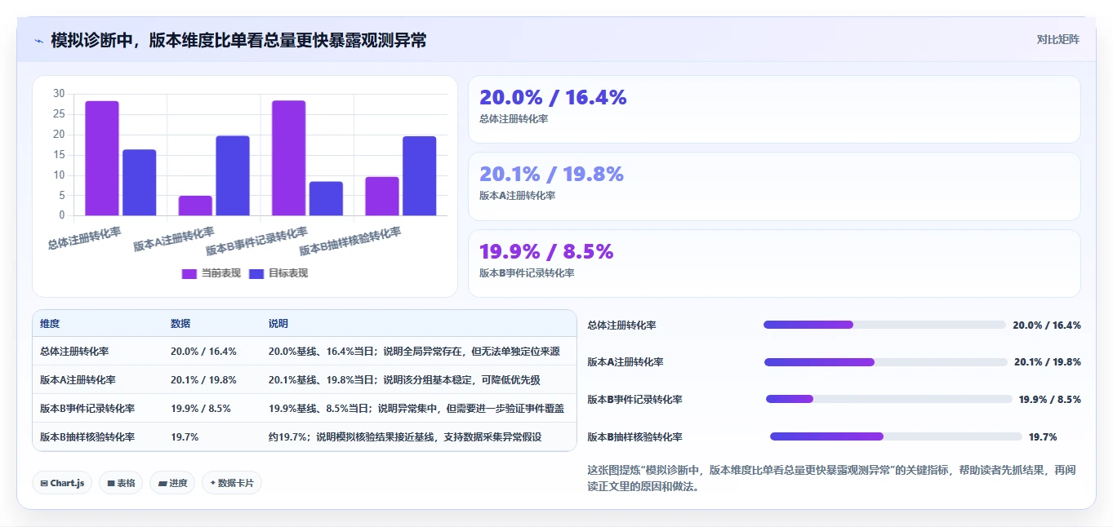Click purple 版本B抽样核验转化率 bar in chart
The width and height of the screenshot is (1113, 527).
pyautogui.click(x=382, y=196)
